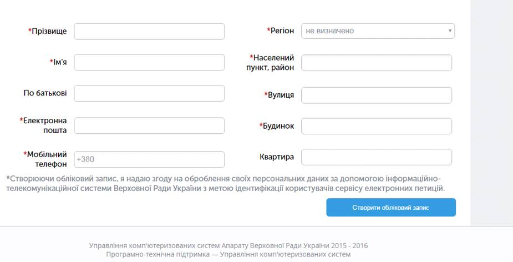513x262 pixels.
Task: Focus the +380 mobile phone field
Action: 149,159
